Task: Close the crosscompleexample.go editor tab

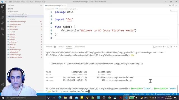Action: [65, 6]
